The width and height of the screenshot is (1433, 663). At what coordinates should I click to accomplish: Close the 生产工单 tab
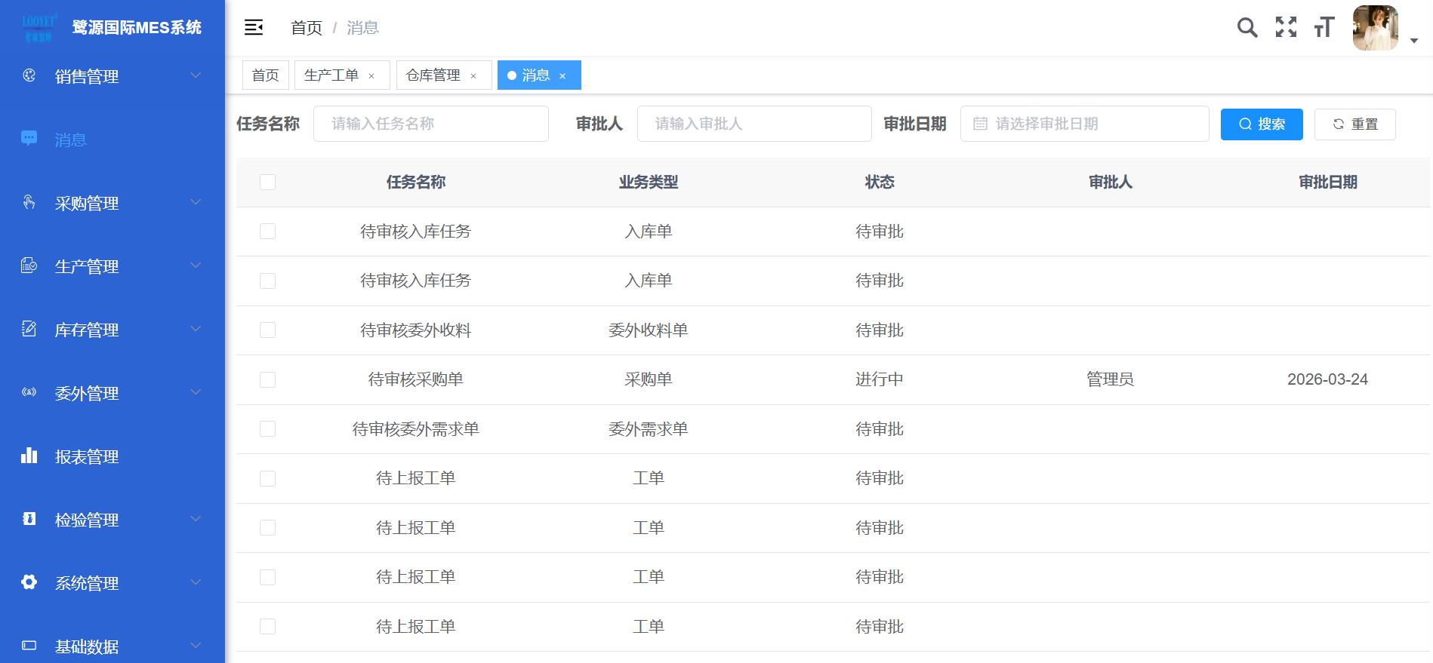371,76
